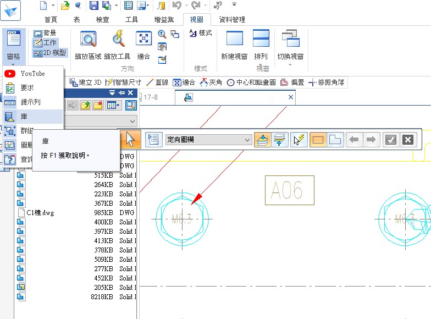Select the 縮放工具 zoom tool
The image size is (431, 319).
118,45
